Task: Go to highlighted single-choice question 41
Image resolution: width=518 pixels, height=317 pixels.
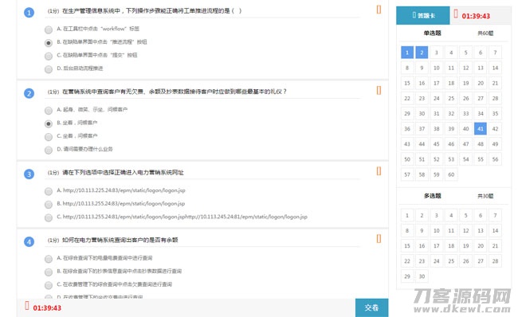Action: point(481,129)
